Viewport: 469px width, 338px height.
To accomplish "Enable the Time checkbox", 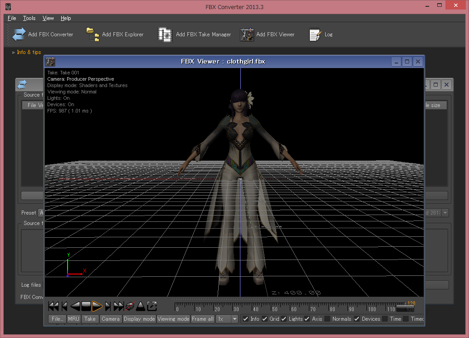I will [385, 319].
